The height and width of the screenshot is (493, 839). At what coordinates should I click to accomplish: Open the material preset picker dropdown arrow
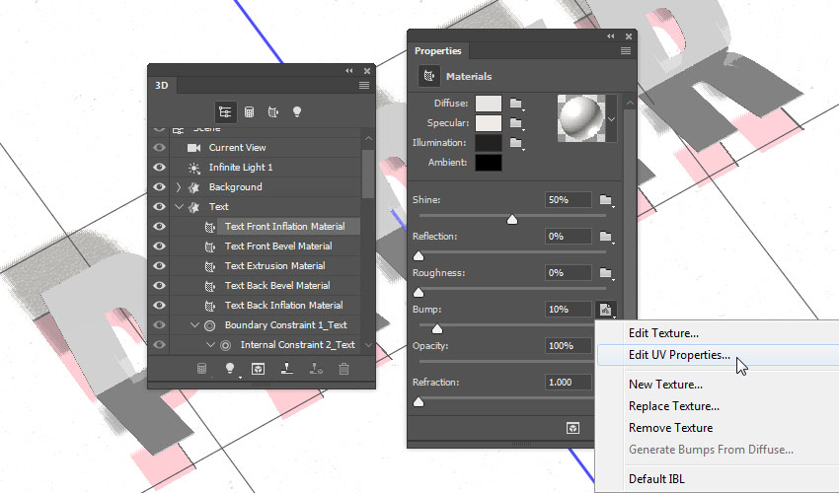(x=612, y=119)
